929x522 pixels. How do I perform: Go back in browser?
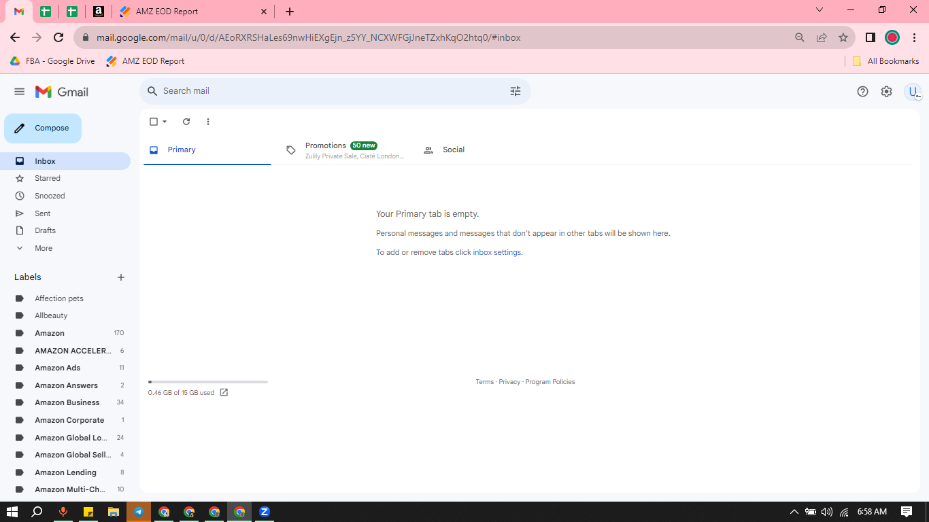(x=15, y=37)
